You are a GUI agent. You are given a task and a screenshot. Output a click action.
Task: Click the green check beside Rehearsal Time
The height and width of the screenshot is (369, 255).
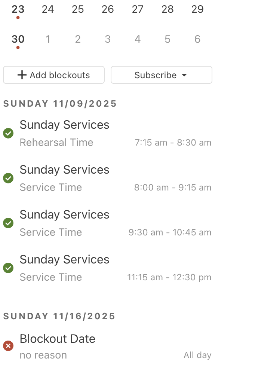click(8, 133)
